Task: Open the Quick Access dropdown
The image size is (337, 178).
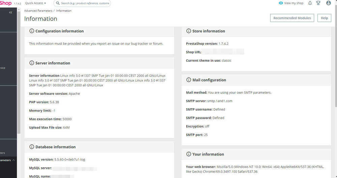Action: [x=35, y=3]
